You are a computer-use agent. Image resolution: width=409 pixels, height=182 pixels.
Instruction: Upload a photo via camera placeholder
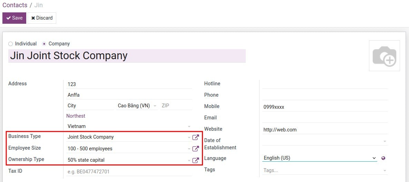(x=384, y=56)
